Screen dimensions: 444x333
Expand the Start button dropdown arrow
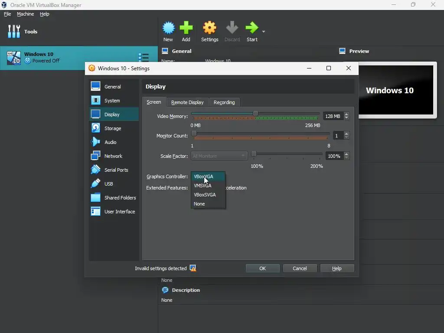click(264, 31)
